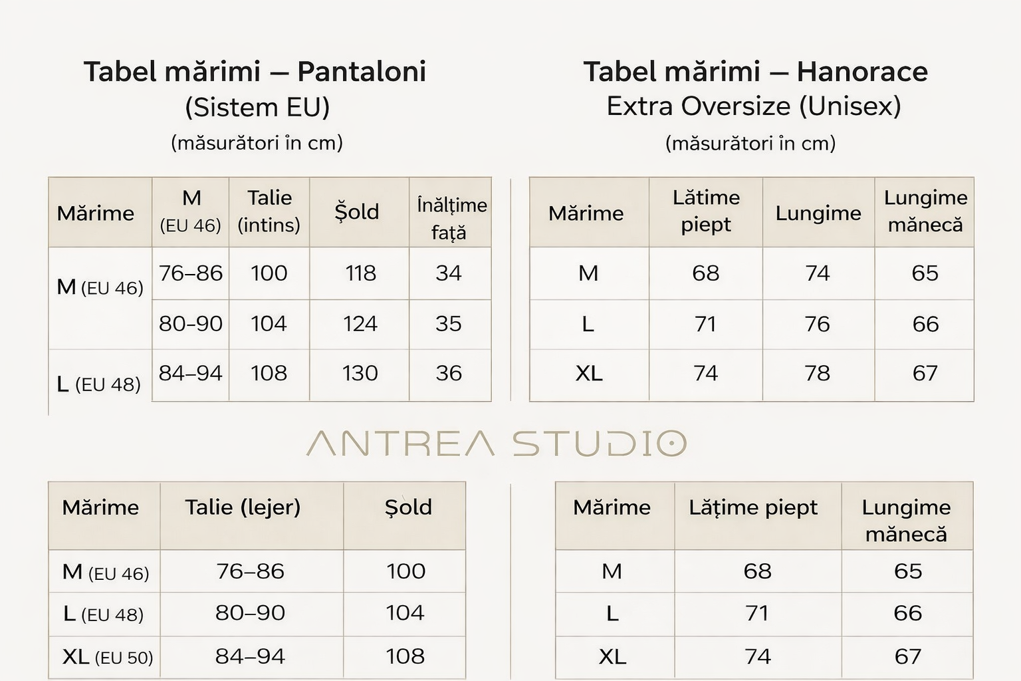Click 84–94 in the XL (EU 50) row

tap(250, 657)
